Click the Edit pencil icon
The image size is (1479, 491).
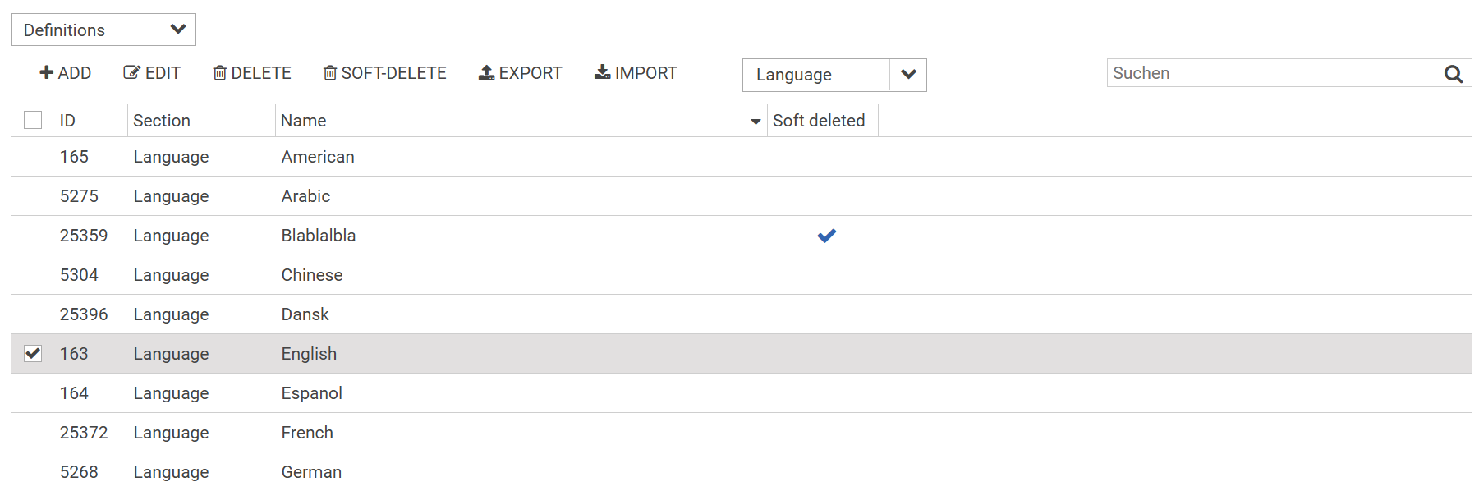(131, 73)
